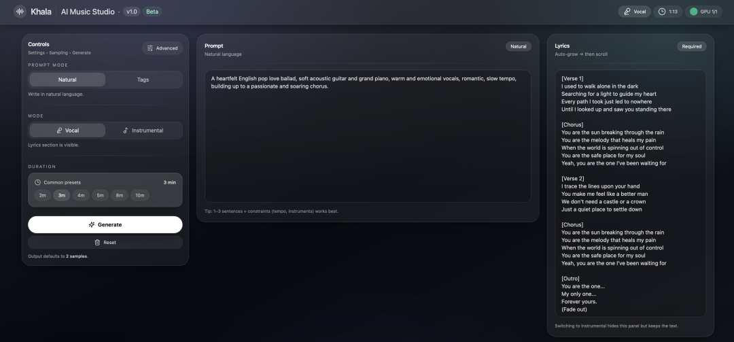Click the microphone Vocal status chip
This screenshot has height=342, width=734.
pyautogui.click(x=634, y=12)
